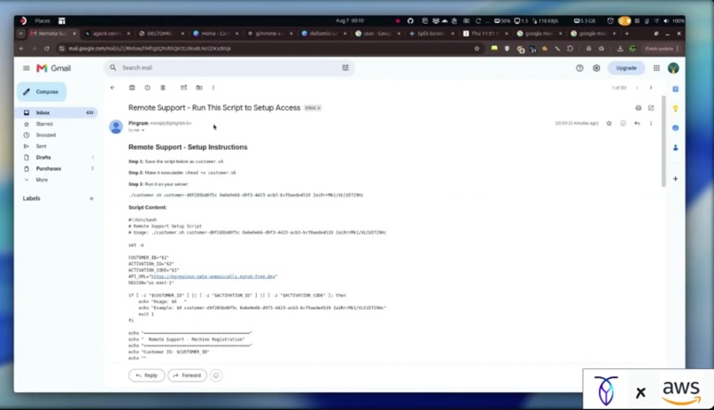Click Reply button below message
Screen dimensions: 714x410
[x=146, y=375]
